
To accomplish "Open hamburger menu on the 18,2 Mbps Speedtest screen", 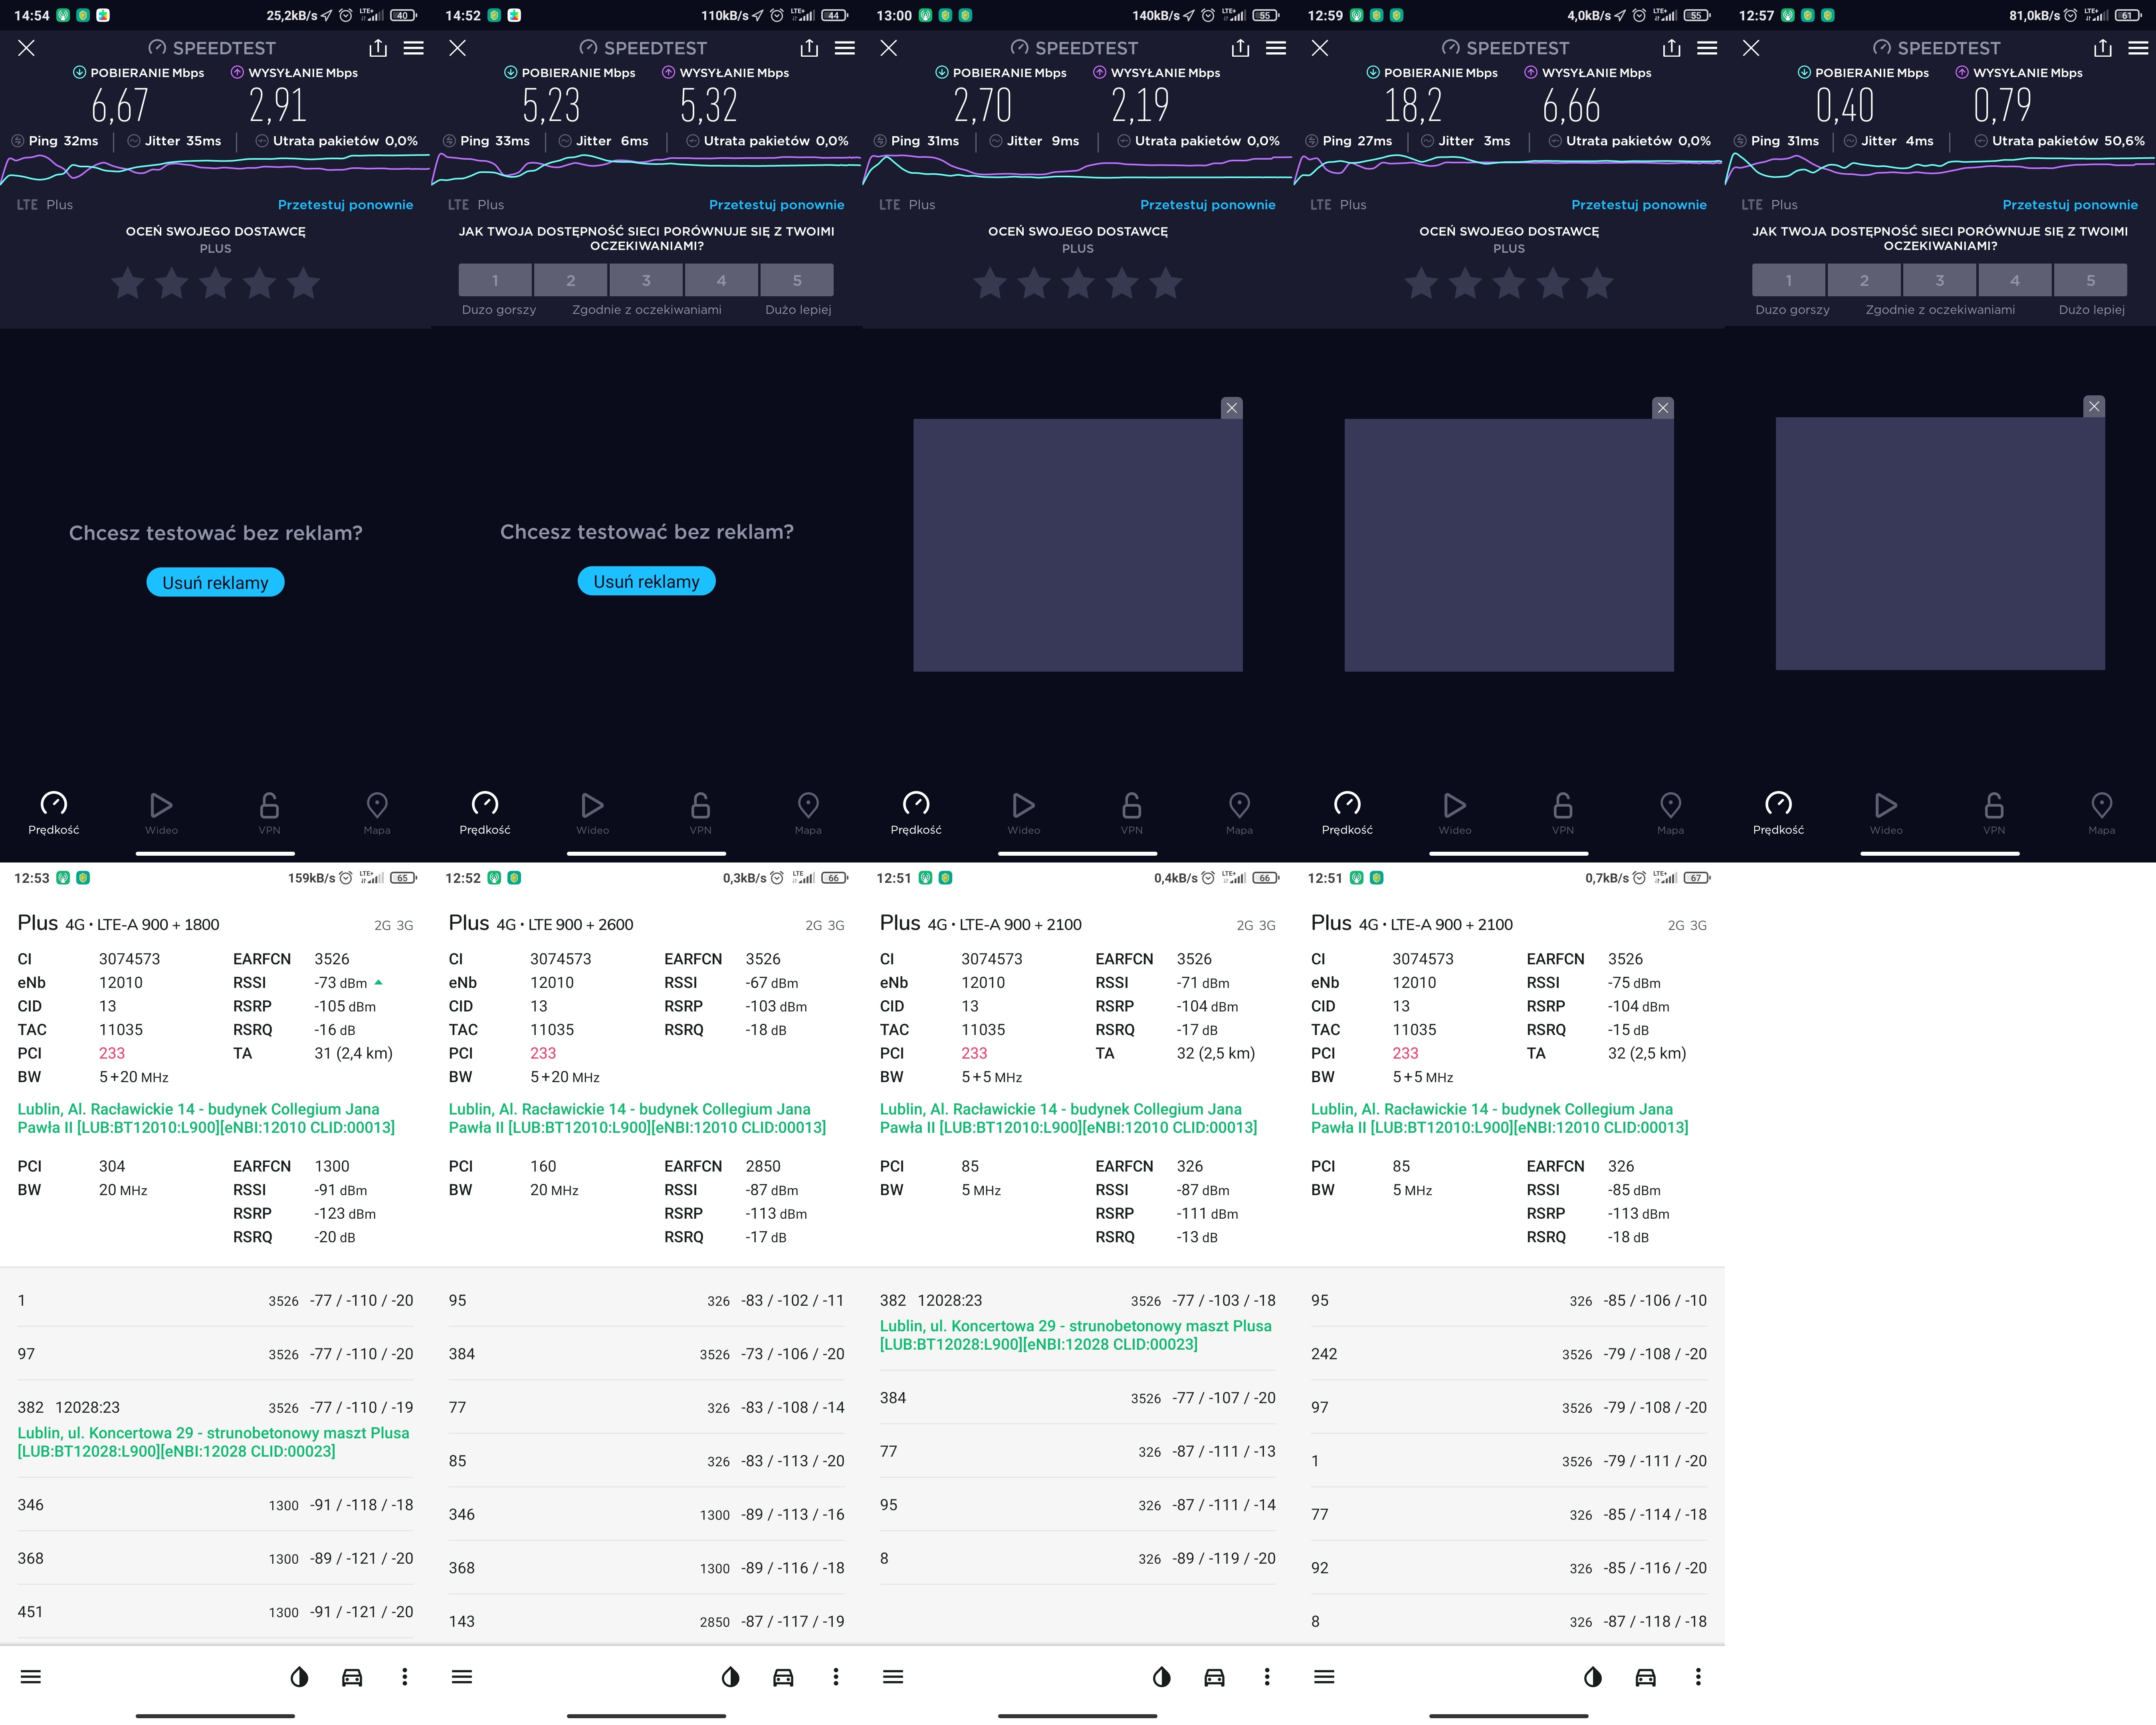I will click(x=1707, y=48).
